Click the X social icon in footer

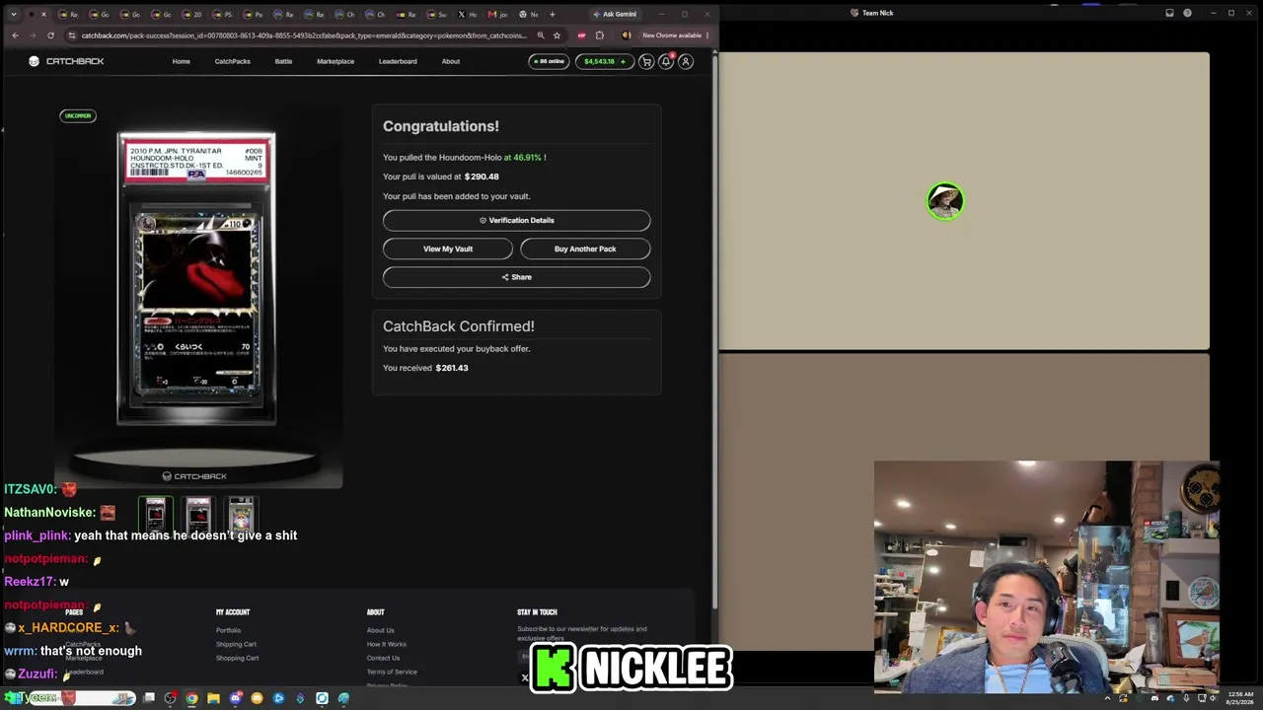(x=525, y=677)
